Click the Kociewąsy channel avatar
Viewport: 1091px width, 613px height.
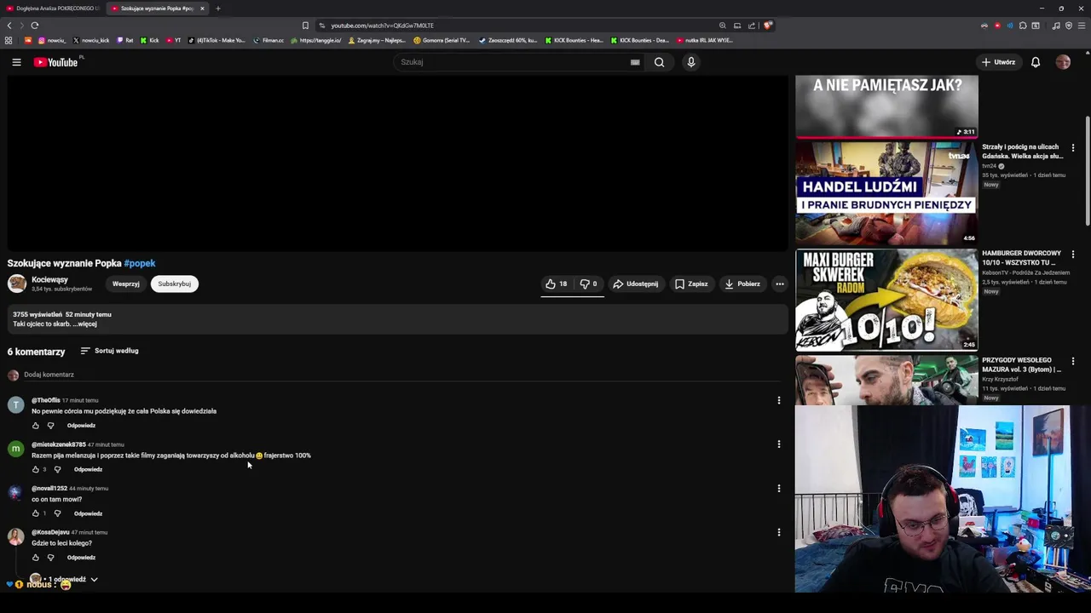pos(17,284)
